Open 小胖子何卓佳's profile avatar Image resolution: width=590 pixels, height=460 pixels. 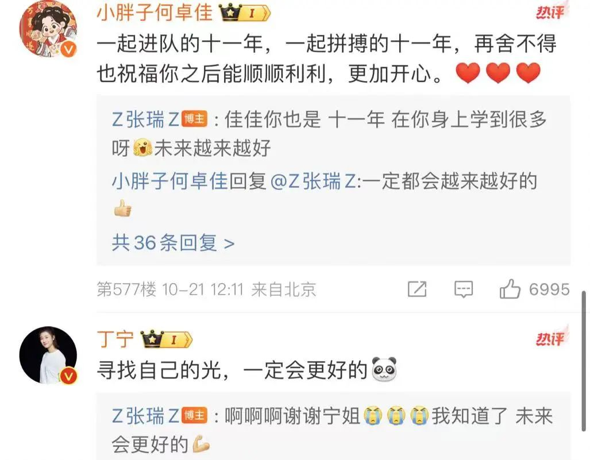(48, 29)
